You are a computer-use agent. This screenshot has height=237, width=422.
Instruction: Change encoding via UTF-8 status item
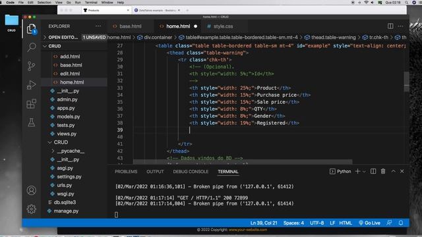[316, 223]
